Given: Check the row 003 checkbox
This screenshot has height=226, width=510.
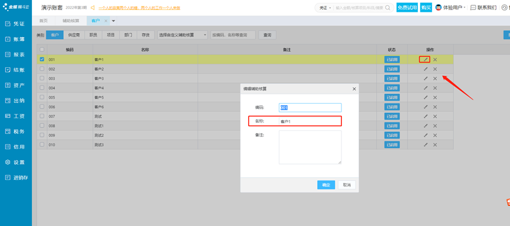Looking at the screenshot, I should tap(42, 78).
